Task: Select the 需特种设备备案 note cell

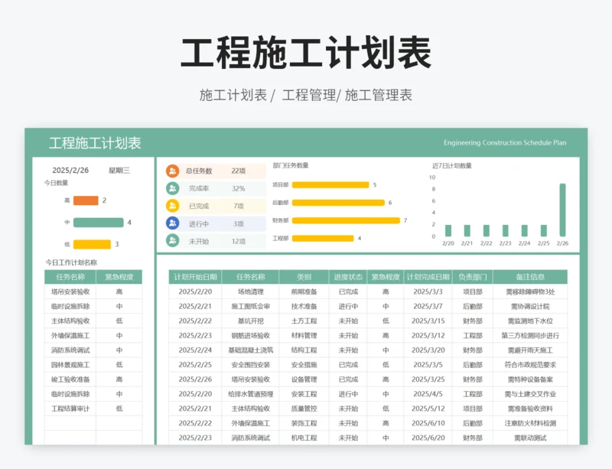Action: (530, 379)
